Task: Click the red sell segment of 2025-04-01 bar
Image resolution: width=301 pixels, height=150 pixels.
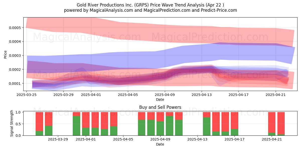Action: pyautogui.click(x=86, y=120)
